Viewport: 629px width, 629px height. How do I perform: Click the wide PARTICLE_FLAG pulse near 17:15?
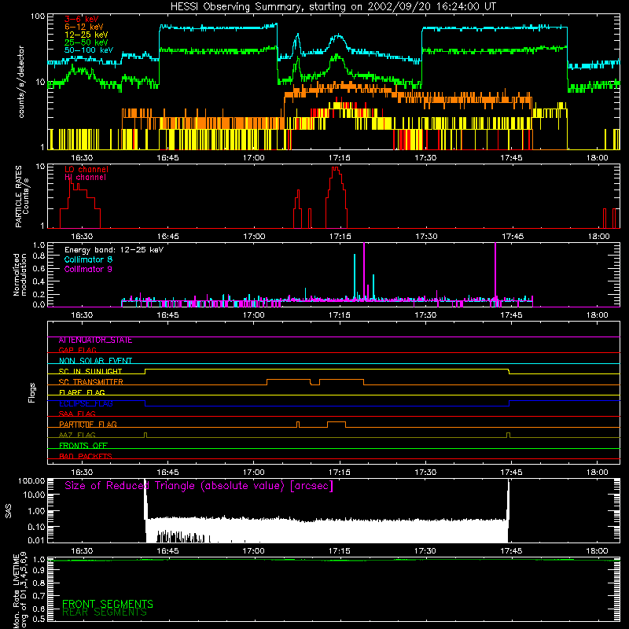point(337,425)
